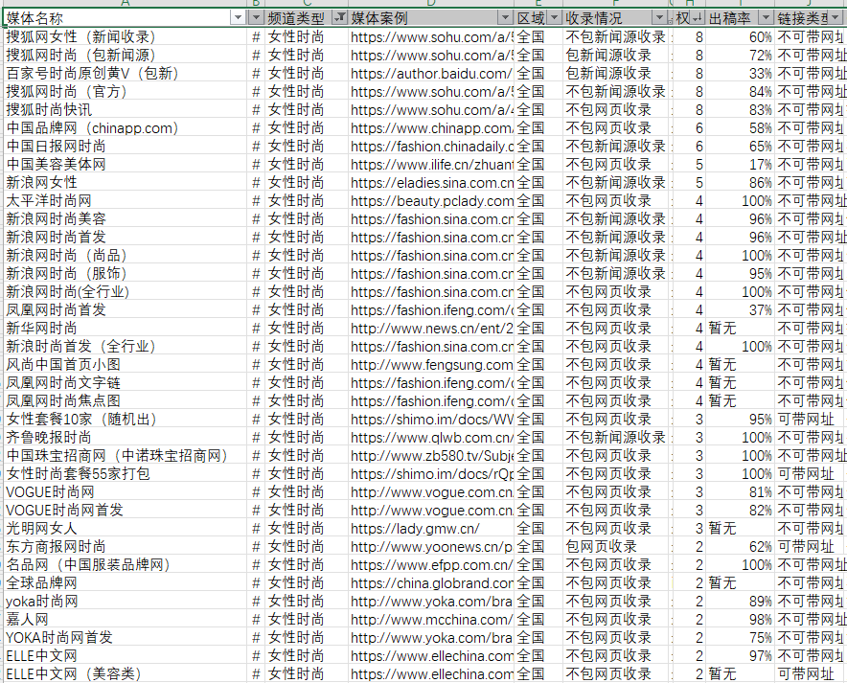
Task: Open the 区域 column filter arrow
Action: 553,18
